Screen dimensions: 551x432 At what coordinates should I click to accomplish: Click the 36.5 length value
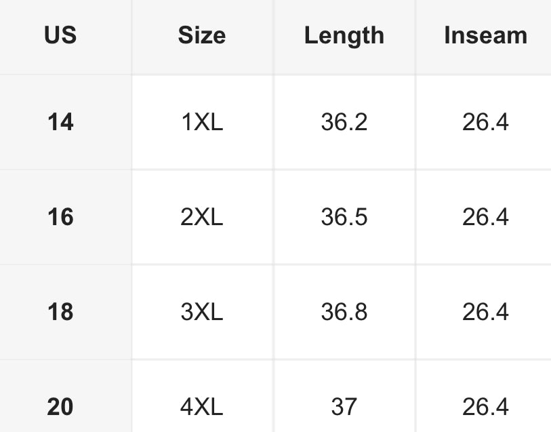(344, 217)
